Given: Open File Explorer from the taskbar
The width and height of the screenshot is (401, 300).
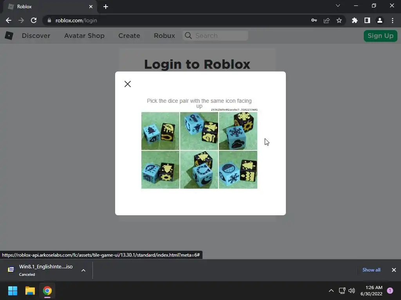Looking at the screenshot, I should (30, 291).
